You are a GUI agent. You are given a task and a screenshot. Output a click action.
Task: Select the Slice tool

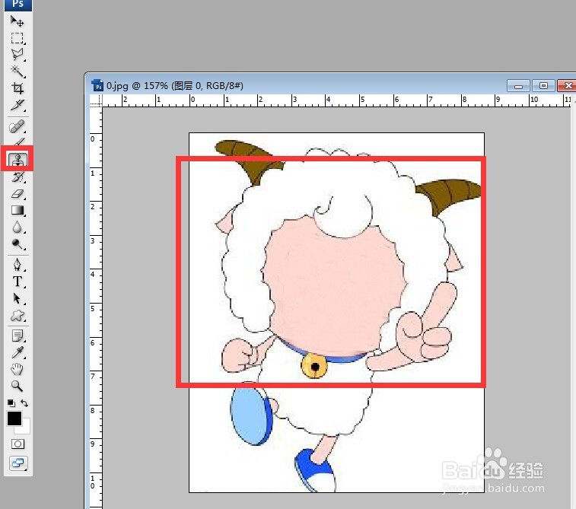point(17,105)
